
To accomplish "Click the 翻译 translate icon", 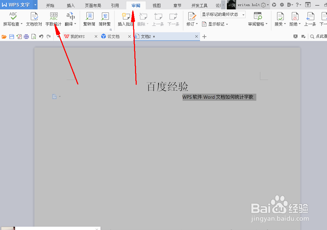I will (x=70, y=16).
